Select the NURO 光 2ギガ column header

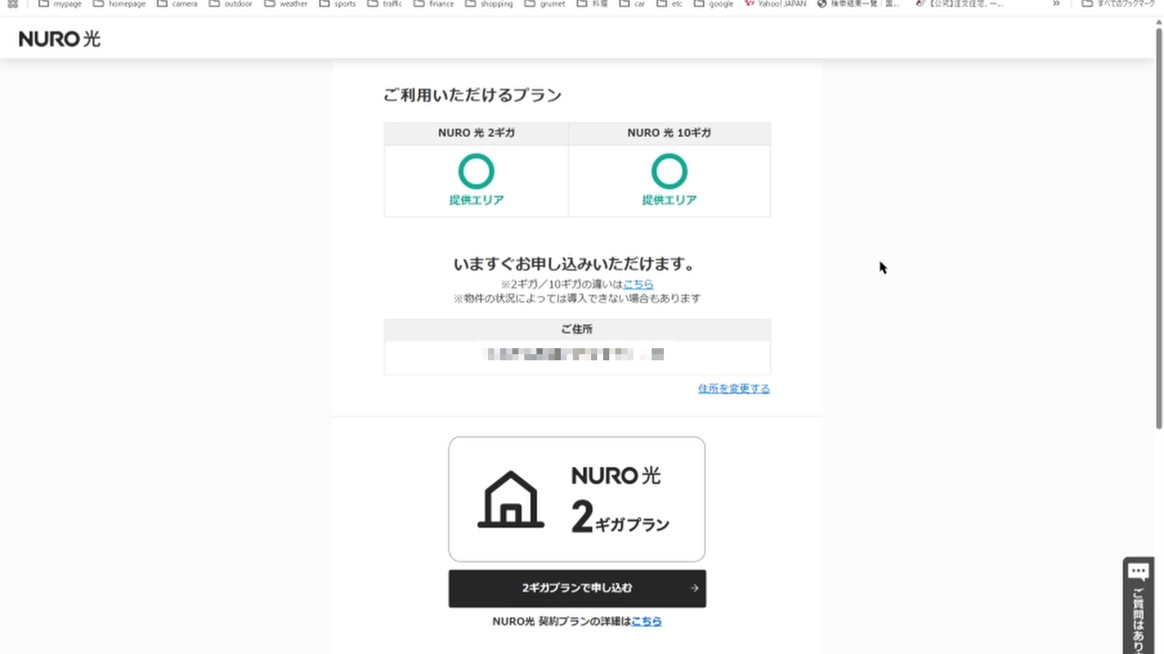coord(476,133)
